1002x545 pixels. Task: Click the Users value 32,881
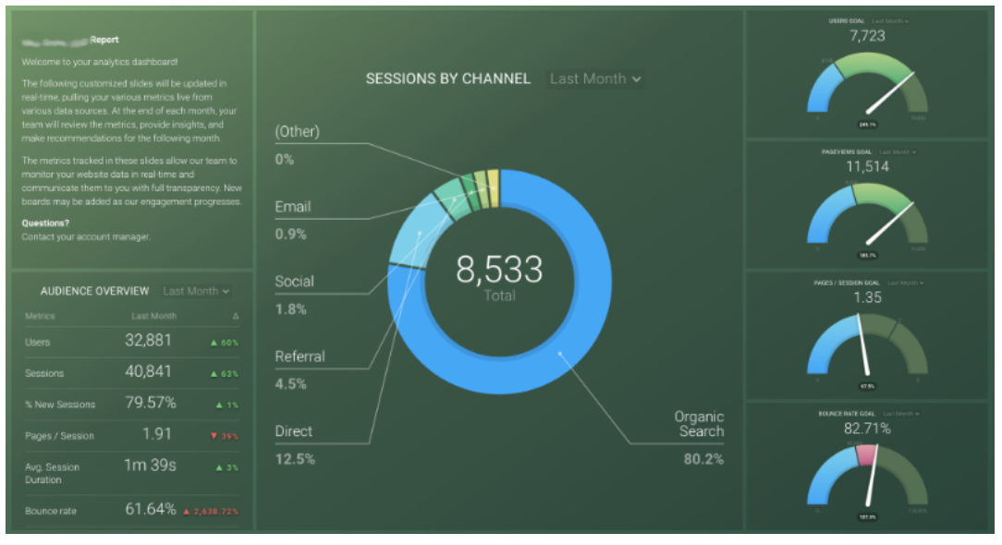(x=148, y=341)
